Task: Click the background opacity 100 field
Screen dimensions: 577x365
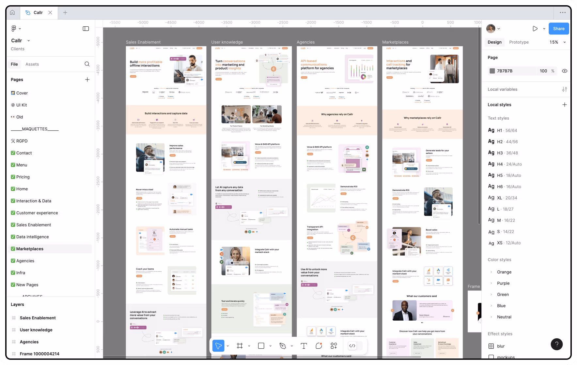Action: (543, 71)
